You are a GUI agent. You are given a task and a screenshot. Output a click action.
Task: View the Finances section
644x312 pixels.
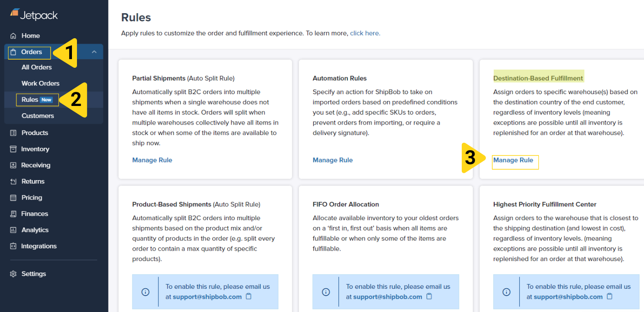pyautogui.click(x=34, y=213)
